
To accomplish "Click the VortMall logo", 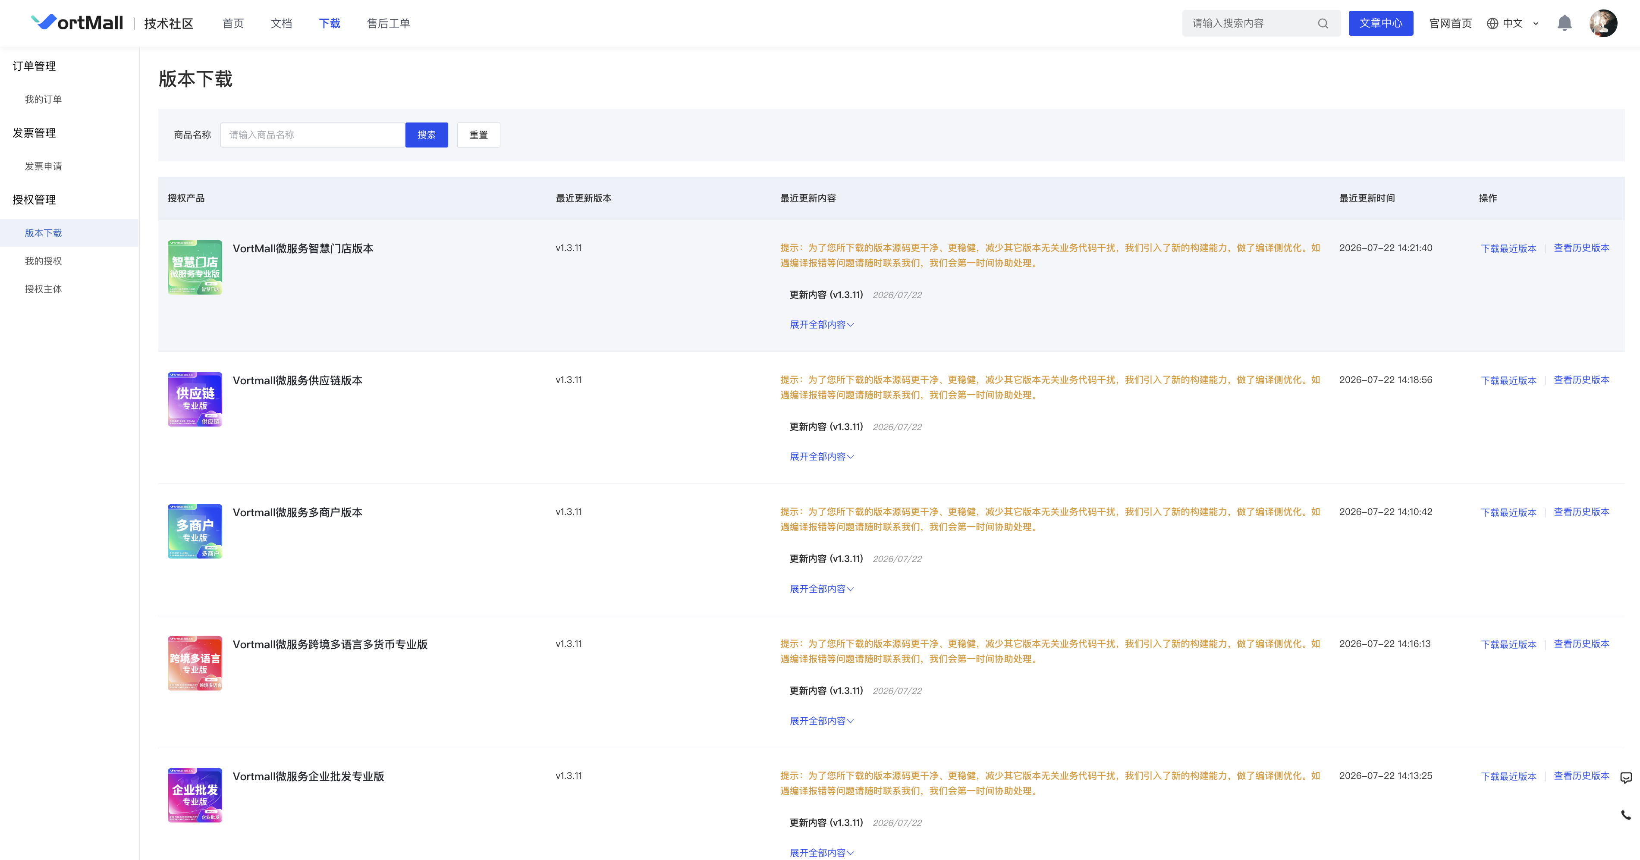I will (x=77, y=23).
